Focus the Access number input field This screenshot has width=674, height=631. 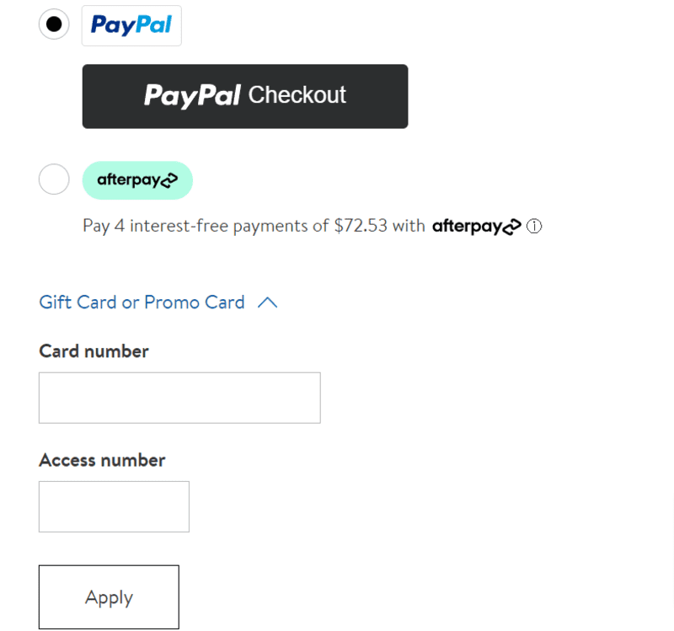[x=114, y=506]
